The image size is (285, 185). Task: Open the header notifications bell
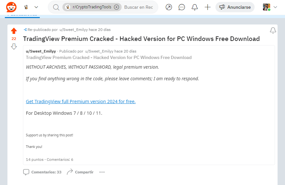pyautogui.click(x=194, y=7)
